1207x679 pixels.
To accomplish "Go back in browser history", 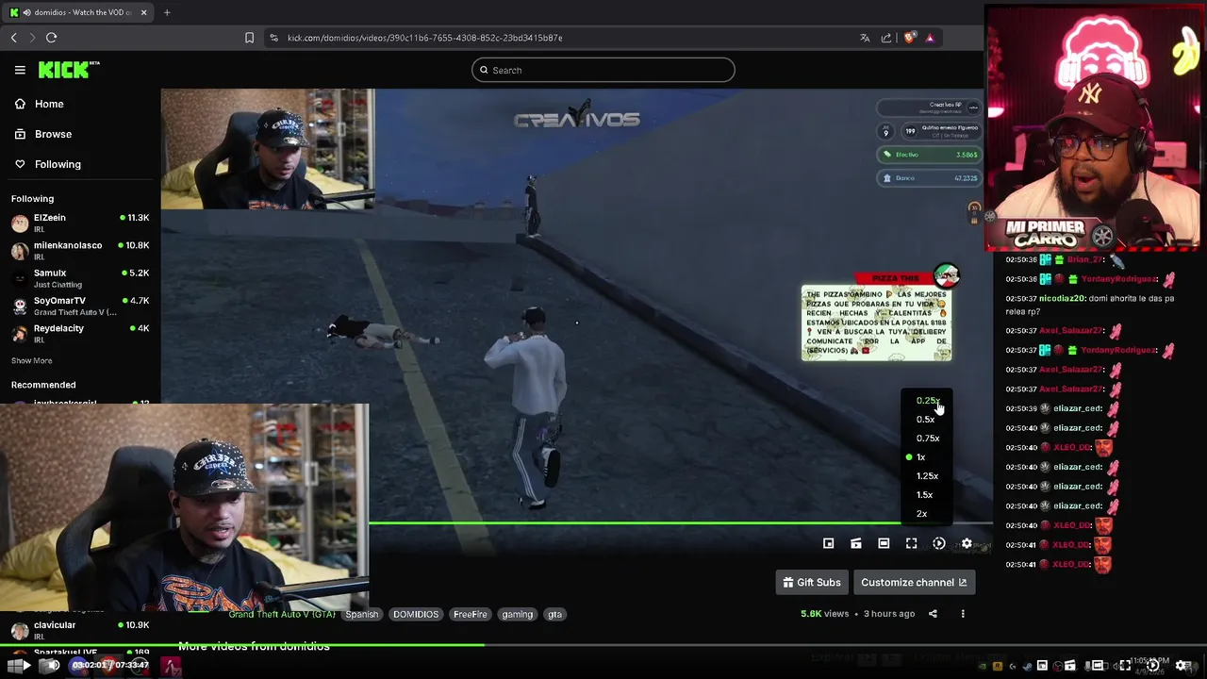I will pos(13,38).
